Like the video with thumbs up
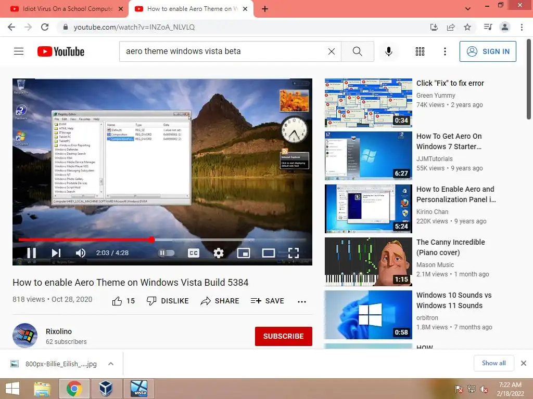Viewport: 533px width, 399px height. (x=123, y=301)
